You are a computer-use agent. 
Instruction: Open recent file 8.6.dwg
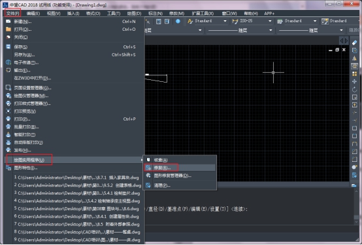pyautogui.click(x=78, y=209)
